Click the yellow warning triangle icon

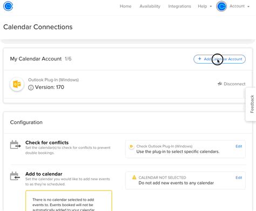tap(134, 178)
